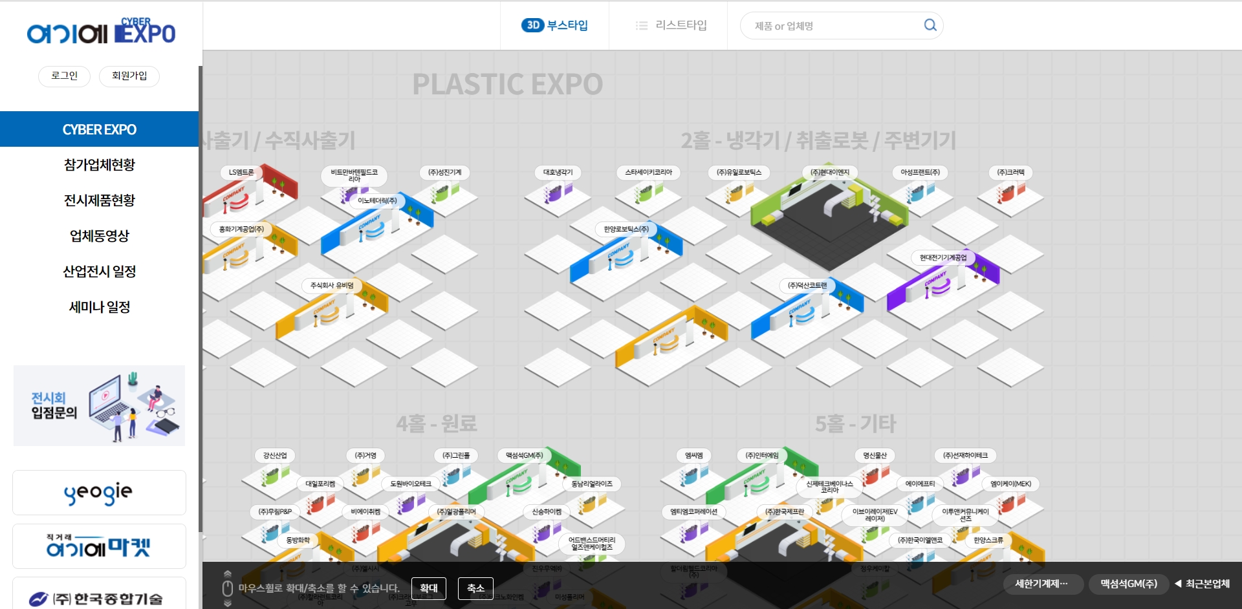Click the 회원가입 button
The width and height of the screenshot is (1242, 609).
[129, 76]
